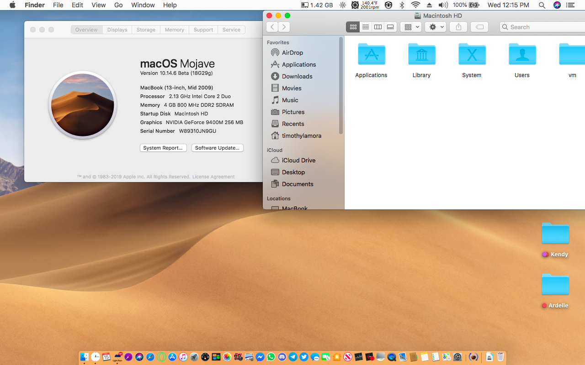The height and width of the screenshot is (365, 585).
Task: Open the item grouping dropdown in Finder toolbar
Action: point(410,27)
